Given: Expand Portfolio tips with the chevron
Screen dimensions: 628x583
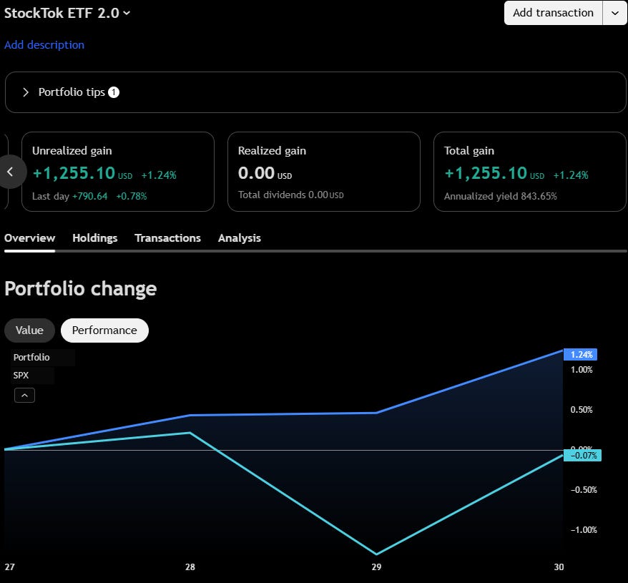Looking at the screenshot, I should pos(26,92).
